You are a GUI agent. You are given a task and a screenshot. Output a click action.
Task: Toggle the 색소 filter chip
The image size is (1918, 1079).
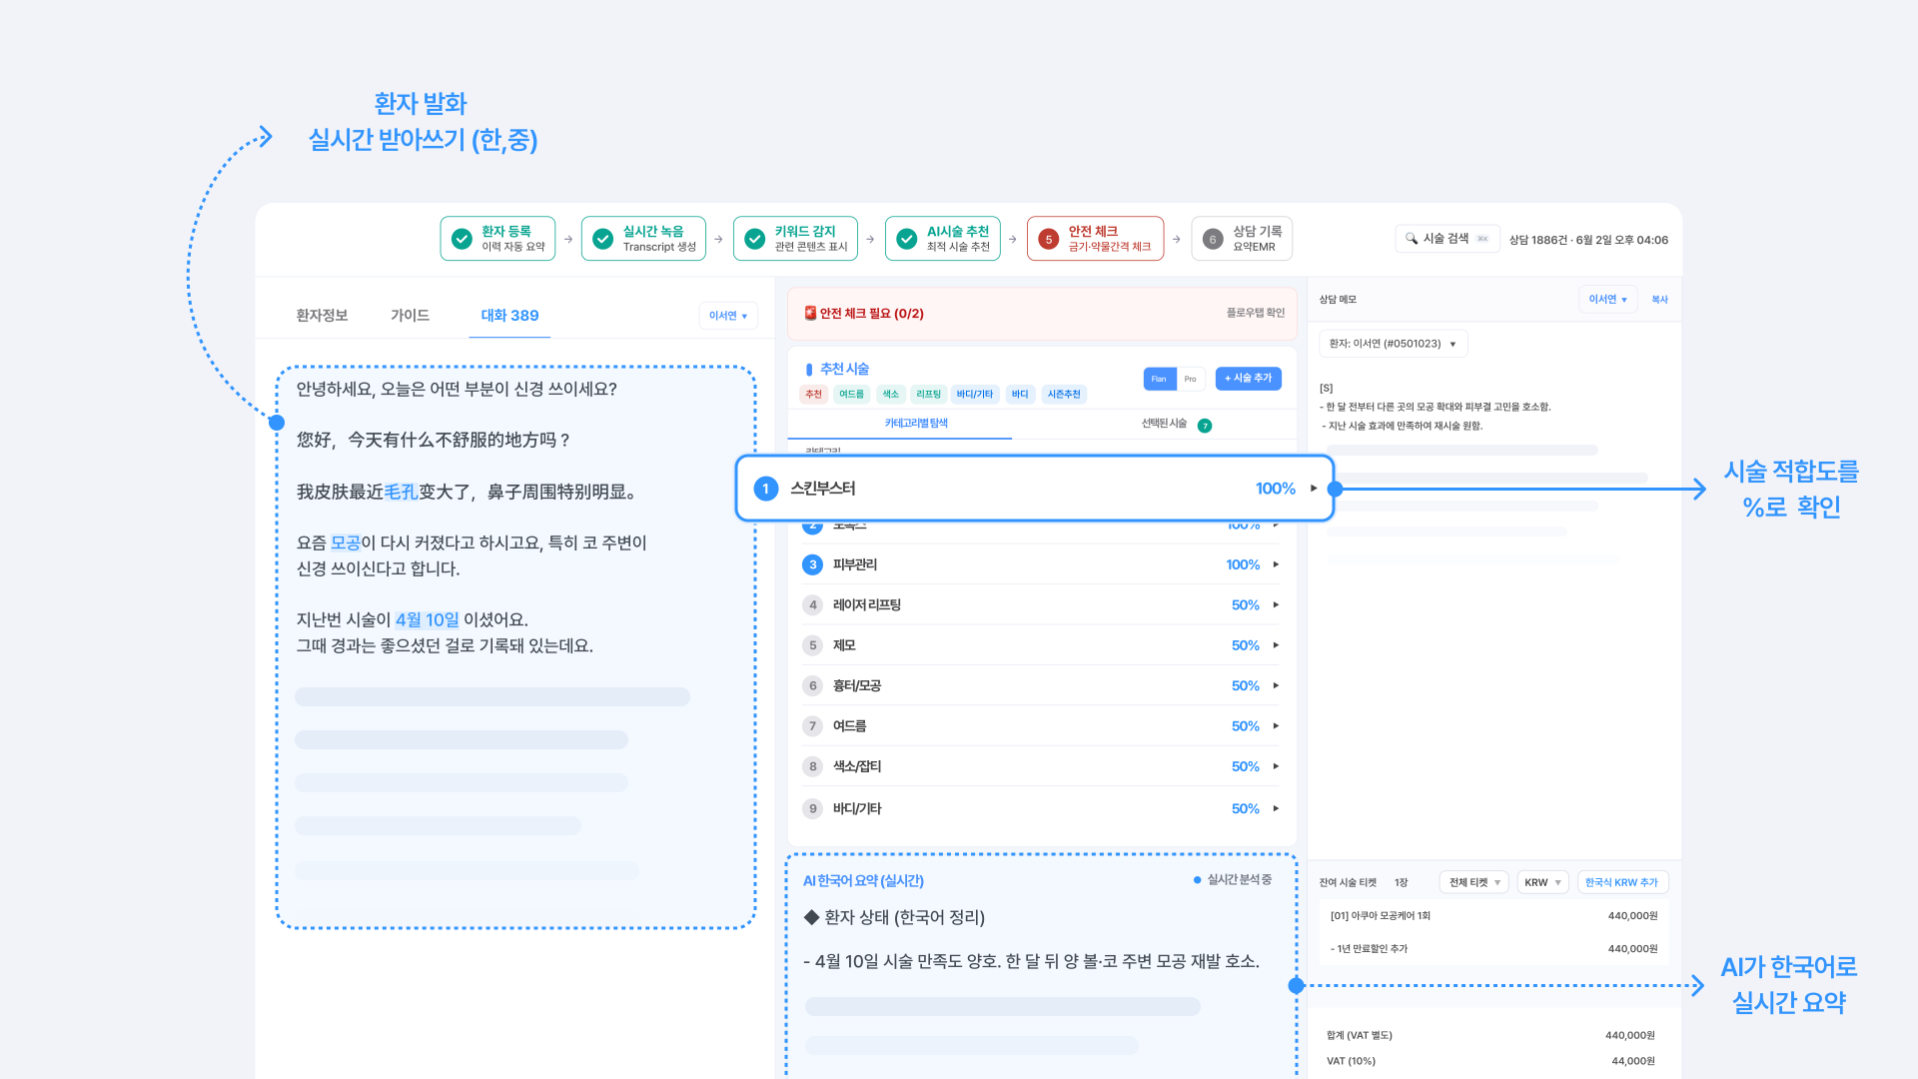pyautogui.click(x=891, y=395)
